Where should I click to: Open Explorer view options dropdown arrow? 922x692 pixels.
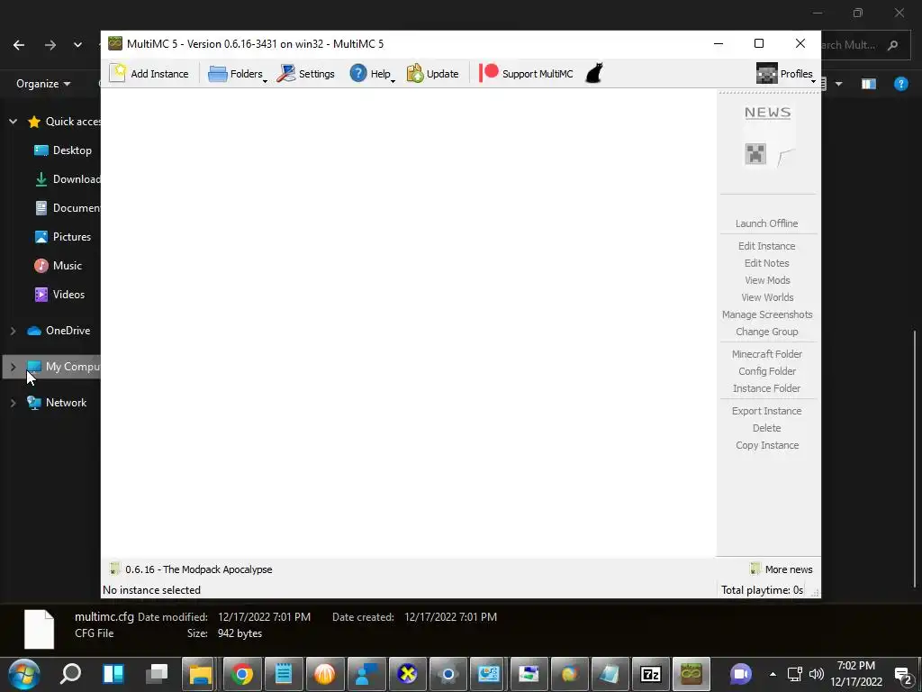tap(838, 84)
